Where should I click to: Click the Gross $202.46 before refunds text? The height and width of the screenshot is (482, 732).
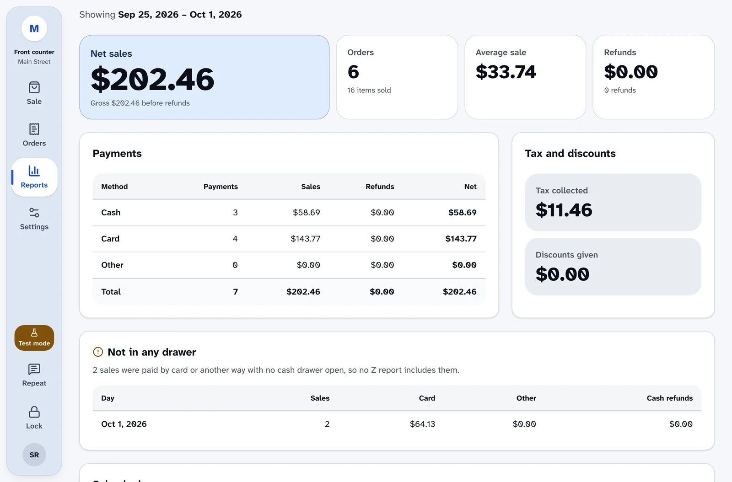pos(140,103)
